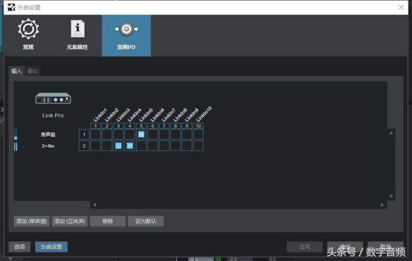Assign 3+4in channel to LinkIn10 cell
The width and height of the screenshot is (412, 261).
(x=198, y=146)
